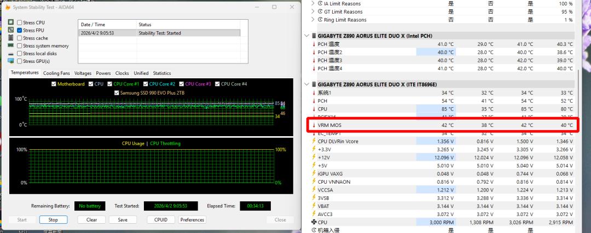Click the voltage bolt icon for iGPU VAXG
The image size is (591, 233).
(x=314, y=174)
